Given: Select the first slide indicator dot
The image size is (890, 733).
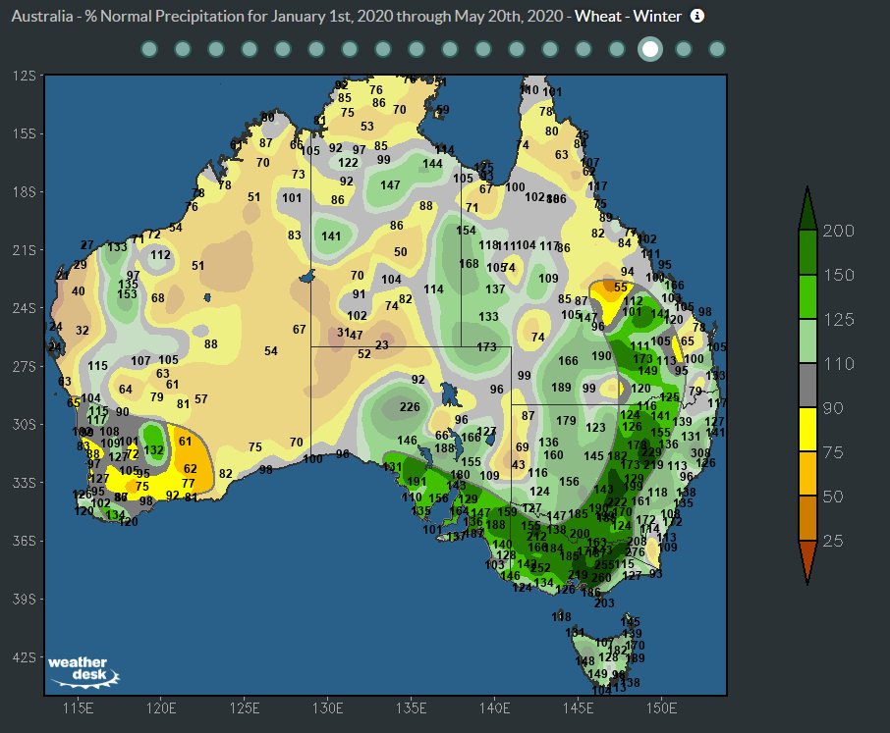Looking at the screenshot, I should click(x=149, y=49).
